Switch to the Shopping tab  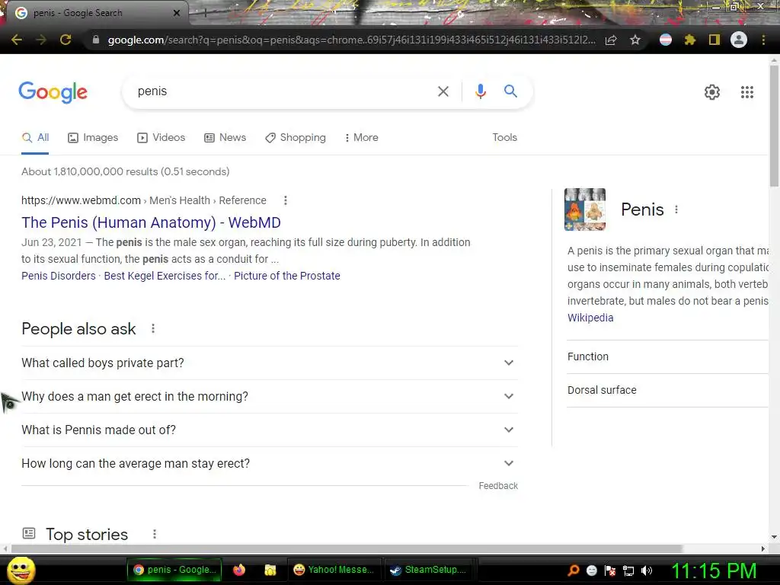(x=296, y=138)
